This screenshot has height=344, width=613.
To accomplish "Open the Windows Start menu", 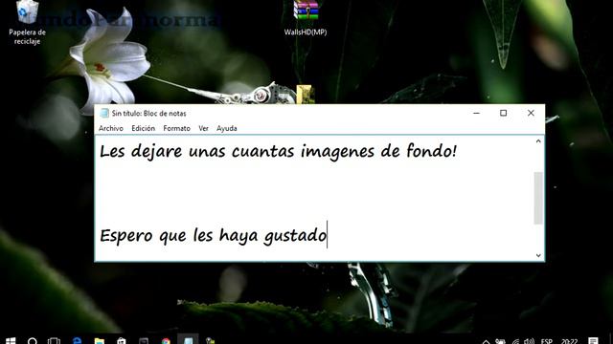I will click(11, 341).
